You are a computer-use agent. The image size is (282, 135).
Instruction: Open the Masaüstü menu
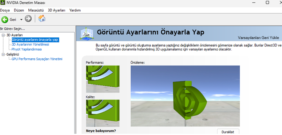(x=36, y=10)
